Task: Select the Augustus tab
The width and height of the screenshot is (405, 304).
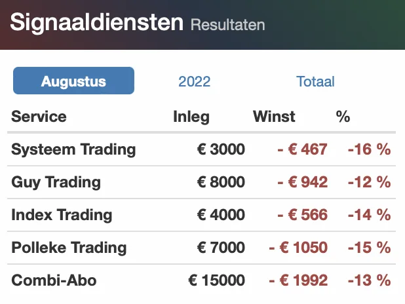Action: [73, 81]
